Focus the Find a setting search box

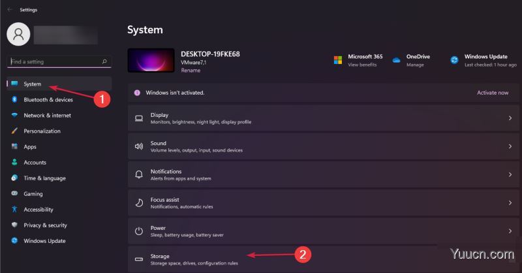(x=59, y=61)
